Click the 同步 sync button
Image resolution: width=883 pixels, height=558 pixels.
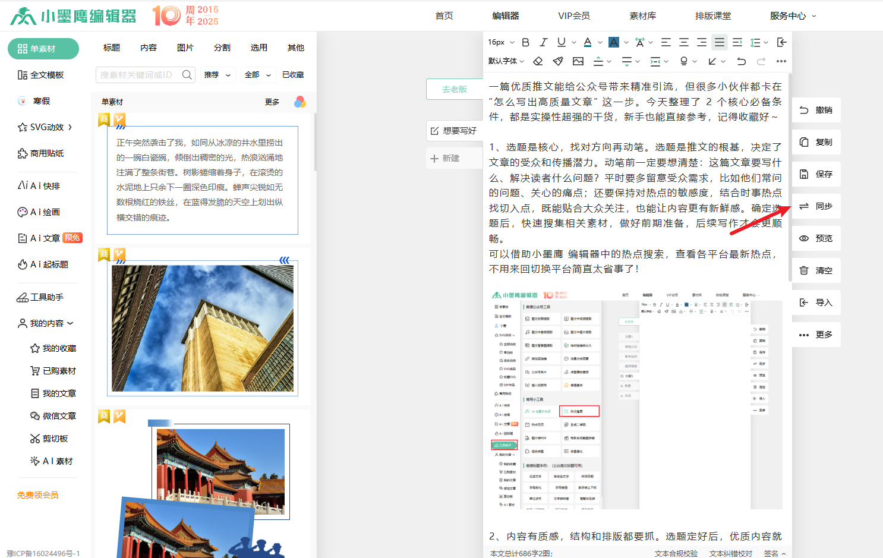(x=816, y=206)
